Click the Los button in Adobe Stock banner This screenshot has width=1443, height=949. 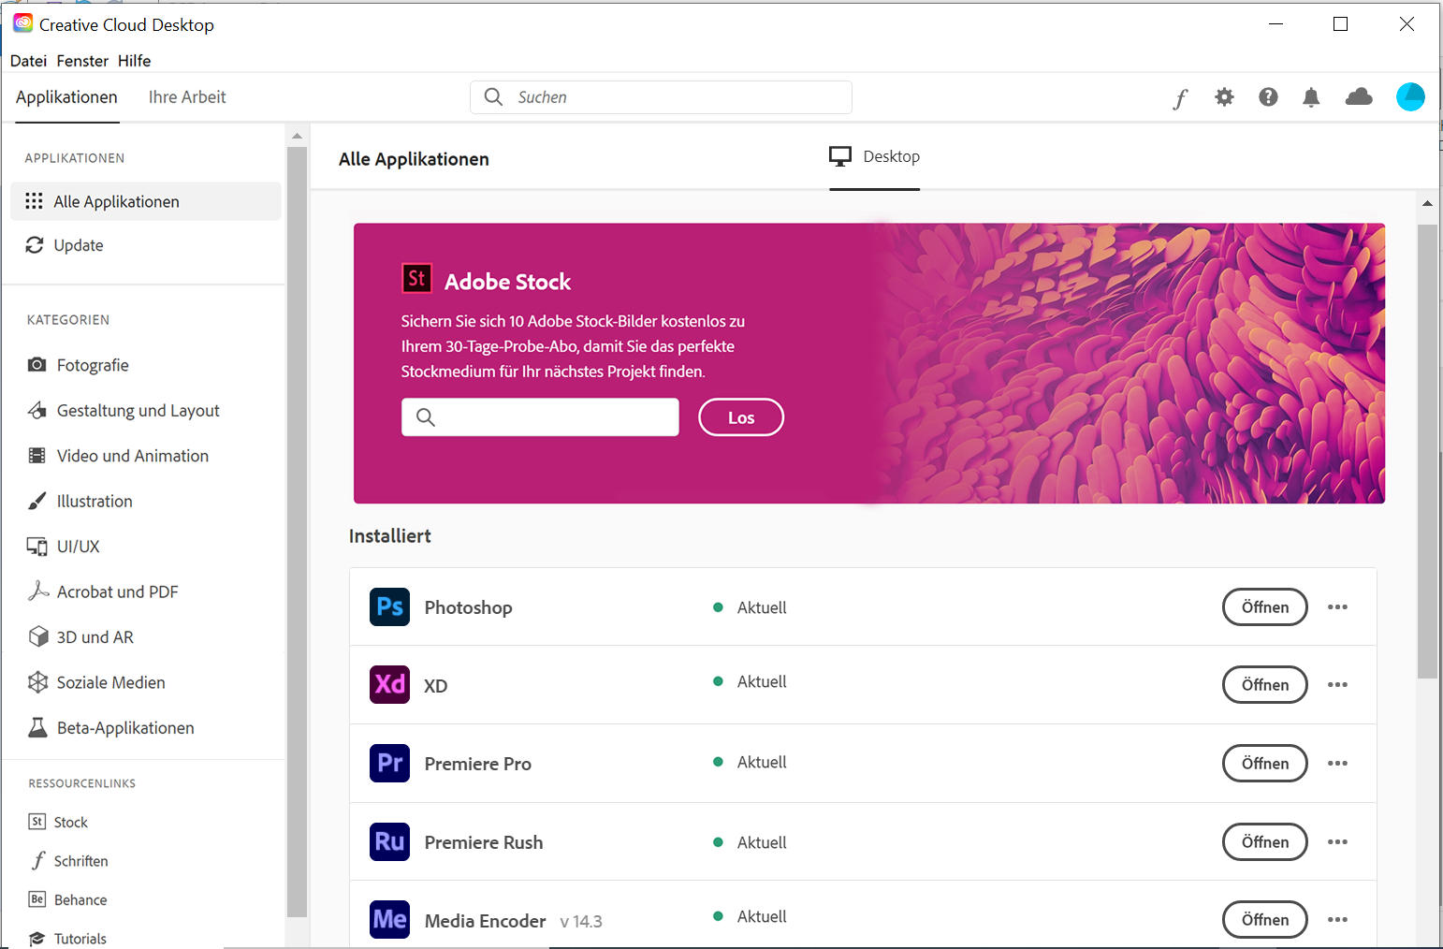pyautogui.click(x=741, y=416)
